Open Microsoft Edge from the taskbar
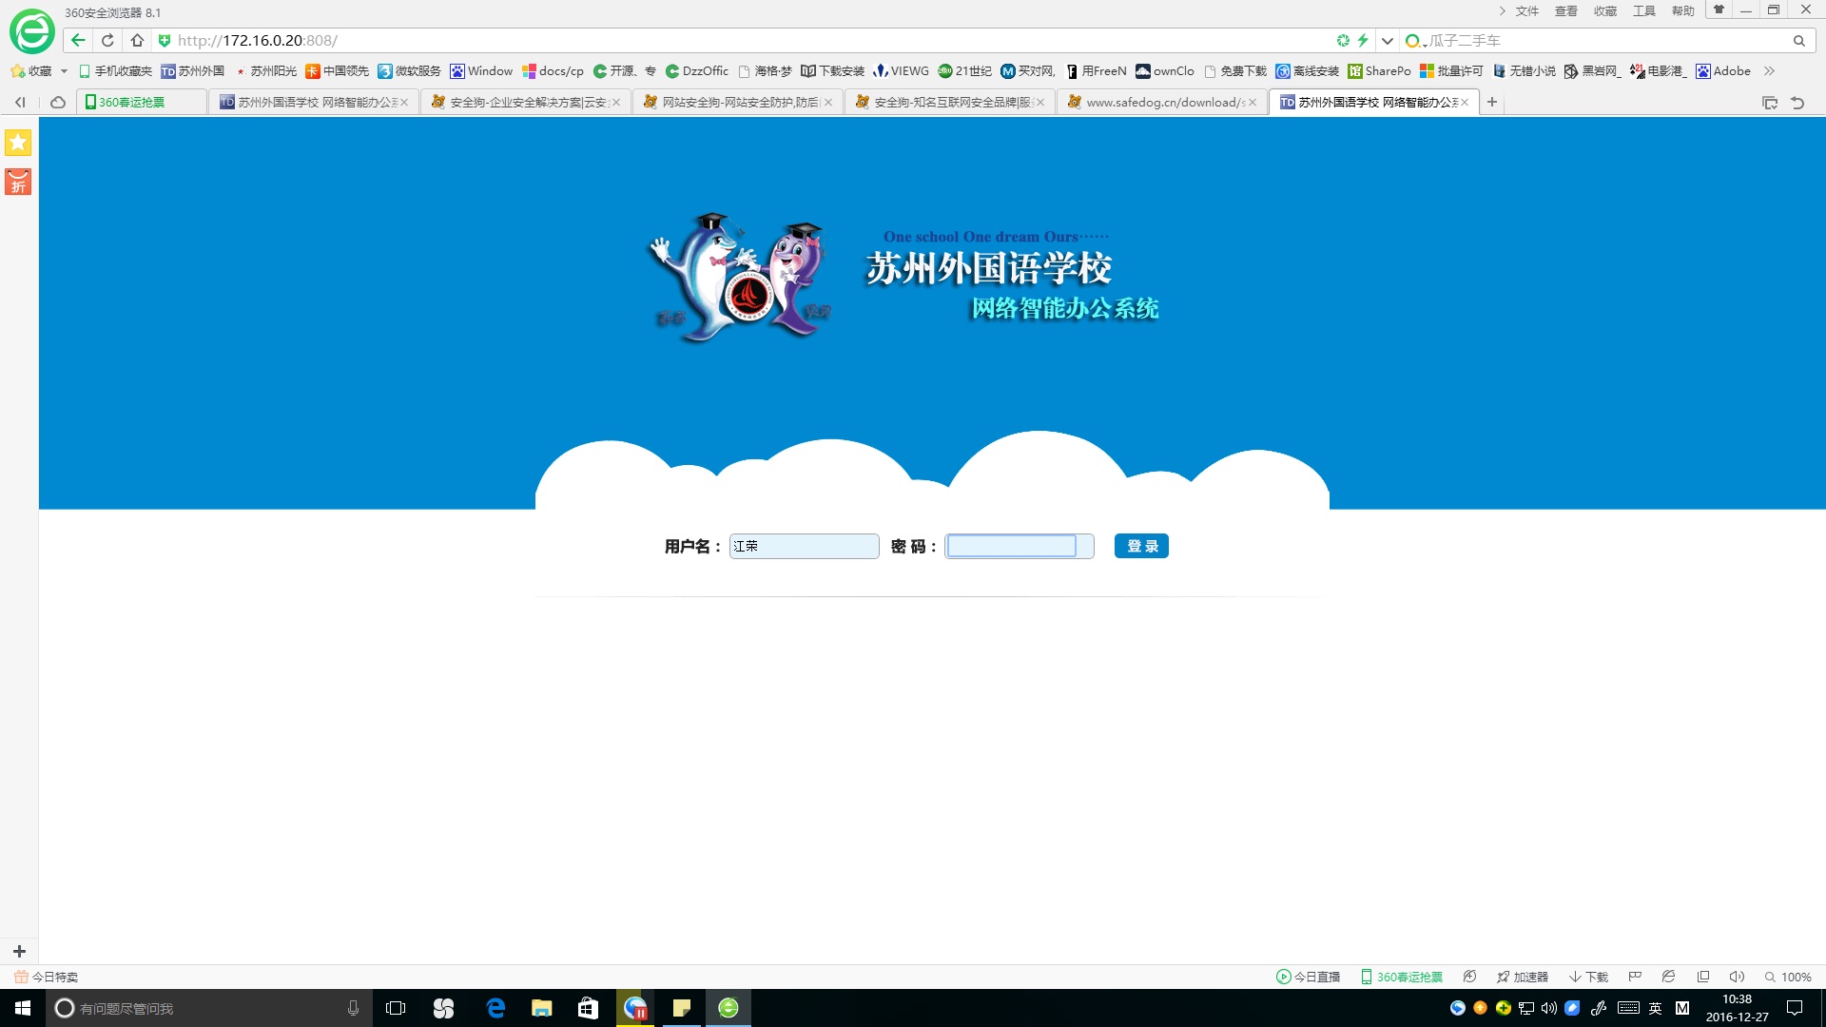Image resolution: width=1826 pixels, height=1027 pixels. [x=495, y=1008]
